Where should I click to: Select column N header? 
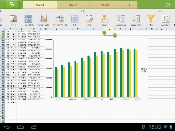(152, 29)
